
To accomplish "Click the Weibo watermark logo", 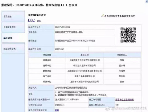I will coord(108,109).
